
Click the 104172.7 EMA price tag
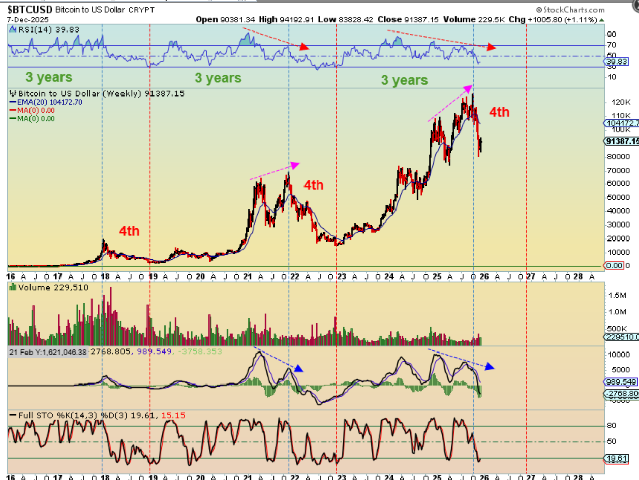coord(621,123)
